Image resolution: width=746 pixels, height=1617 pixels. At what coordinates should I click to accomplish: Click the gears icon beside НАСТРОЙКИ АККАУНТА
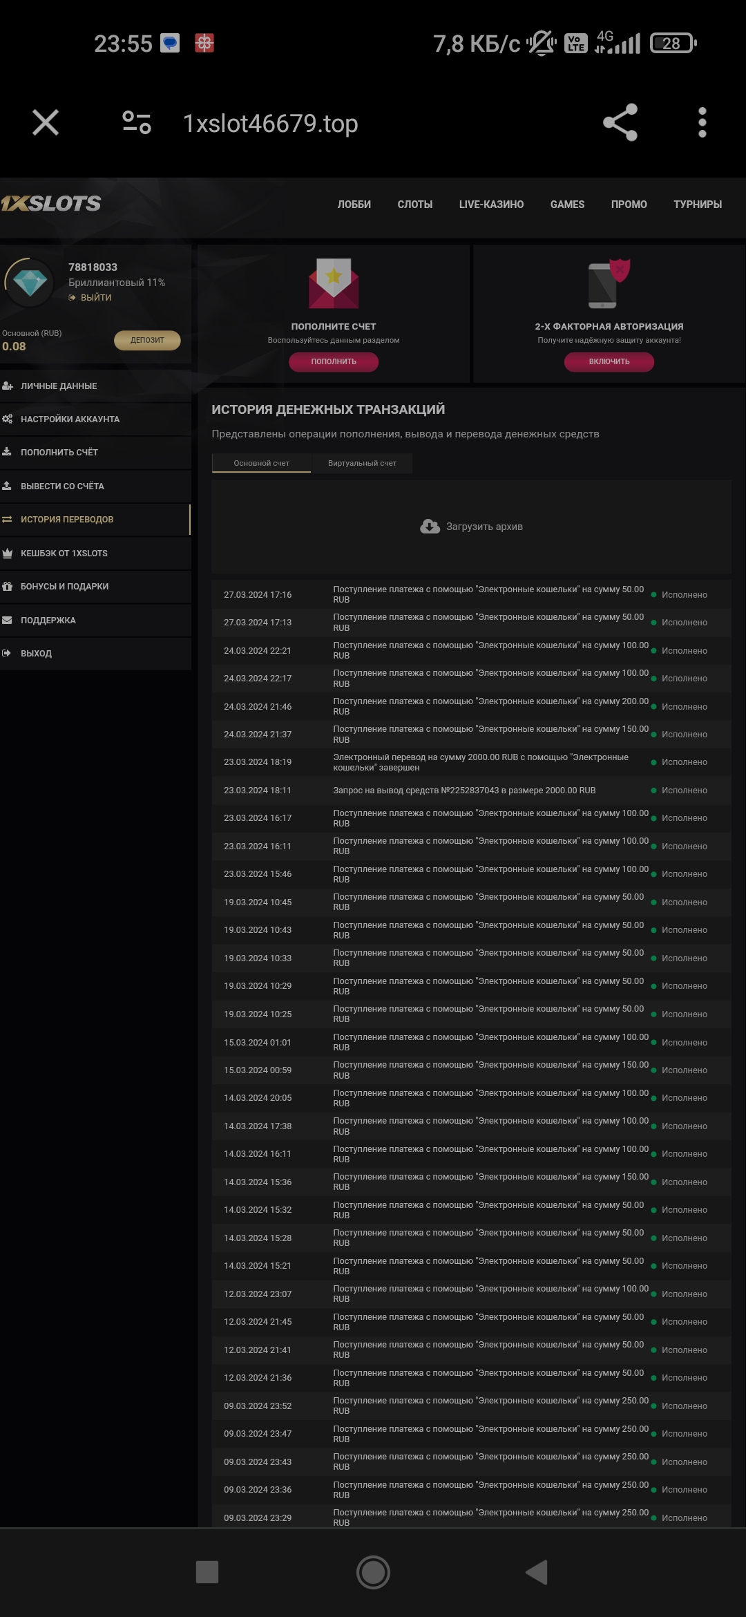(8, 419)
